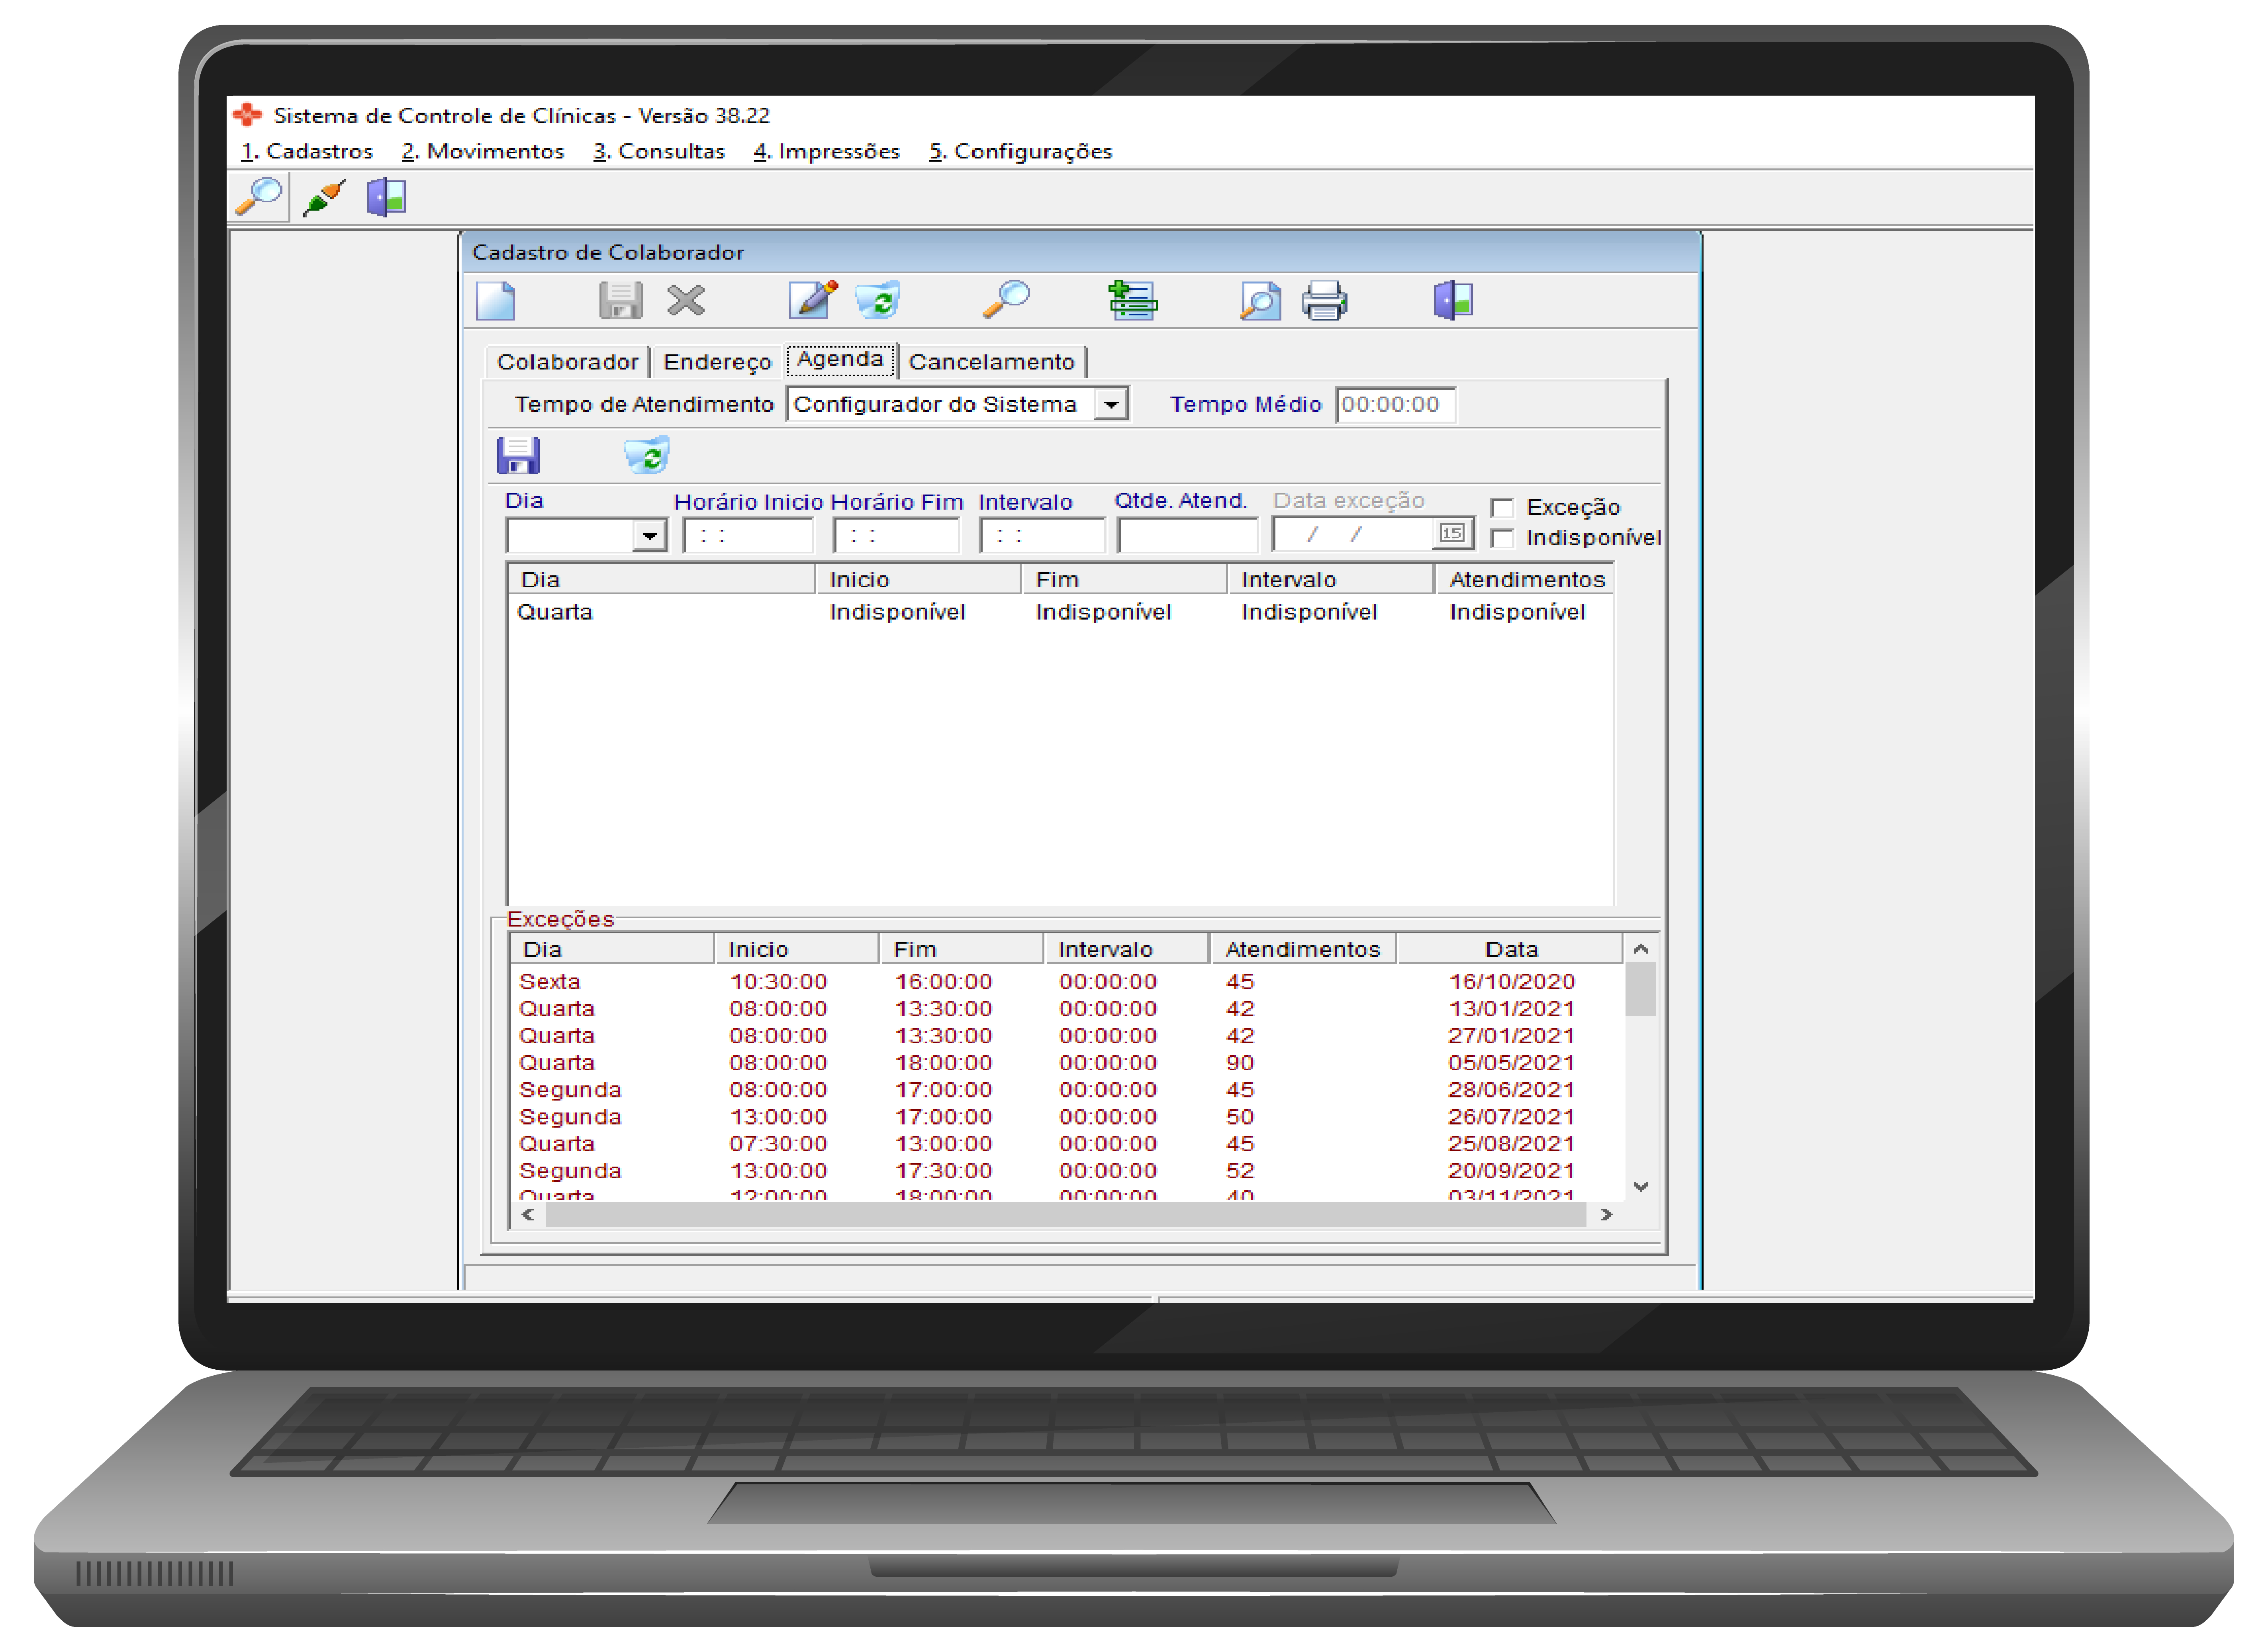Switch to the Endereço tab
Screen dimensions: 2268x1652
[x=717, y=362]
